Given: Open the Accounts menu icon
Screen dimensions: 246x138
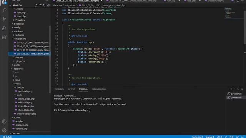Looking at the screenshot, I should [x=4, y=122].
